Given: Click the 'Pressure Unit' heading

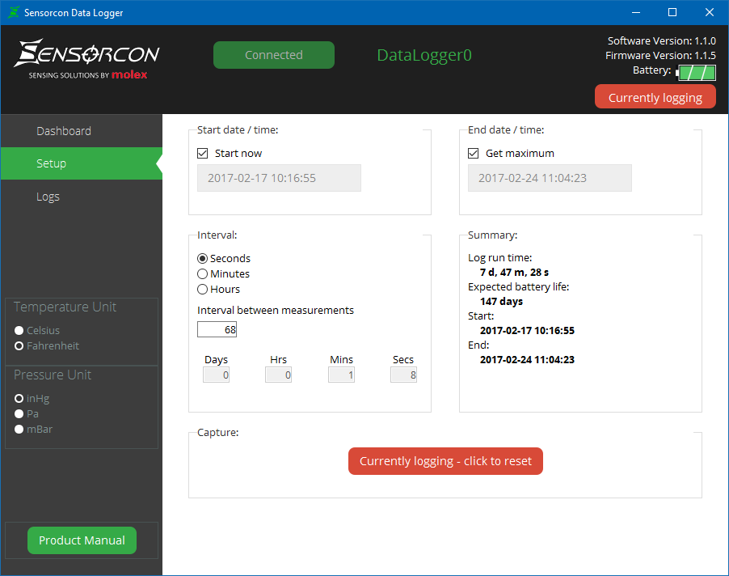Looking at the screenshot, I should [x=53, y=375].
